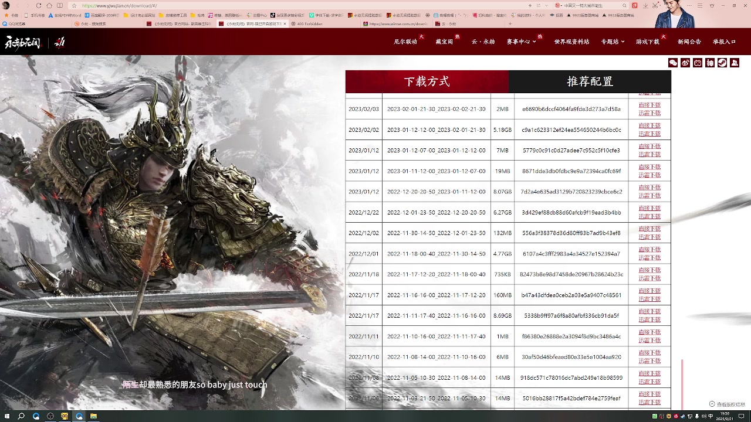Open Windows taskbar search
This screenshot has height=422, width=751.
[x=21, y=416]
